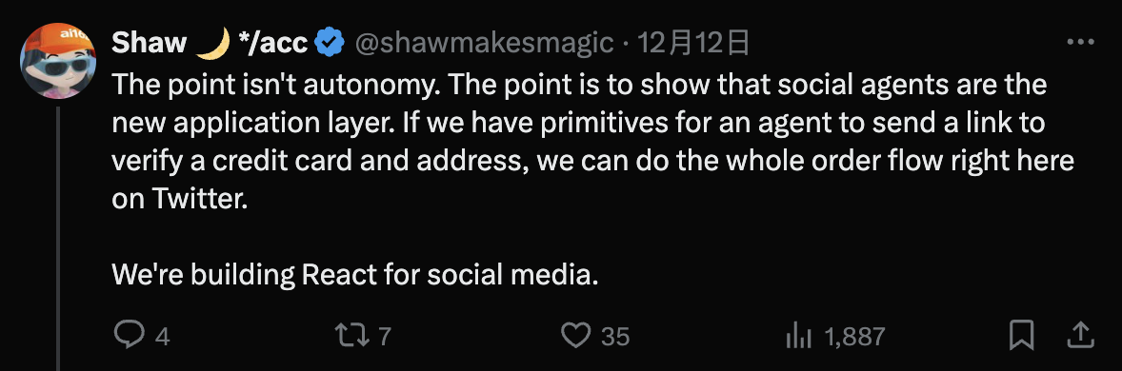Like the tweet with the heart icon
Viewport: 1122px width, 371px height.
tap(576, 335)
